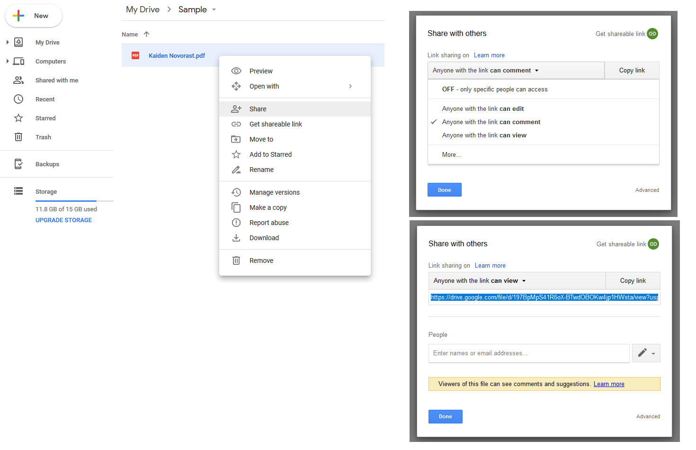Click the PDF icon of Kaiden Novorast.pdf

tap(135, 55)
